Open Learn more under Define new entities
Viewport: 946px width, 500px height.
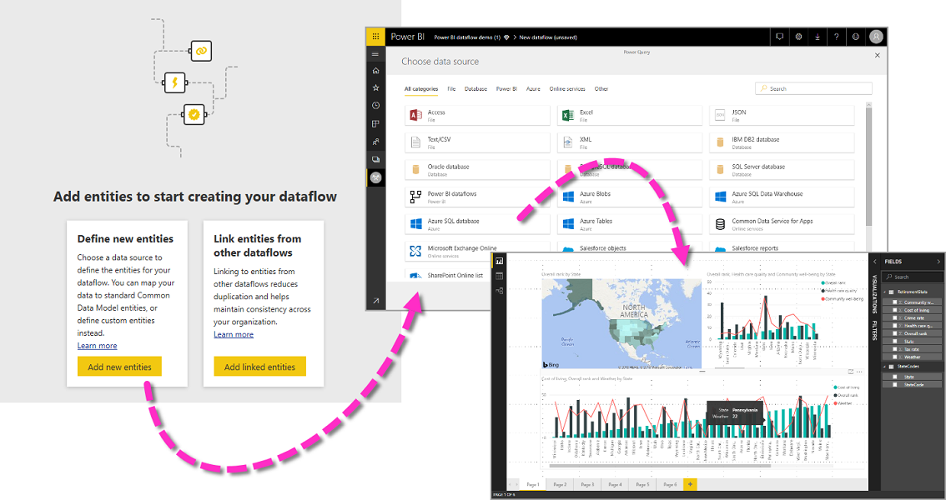(x=97, y=346)
